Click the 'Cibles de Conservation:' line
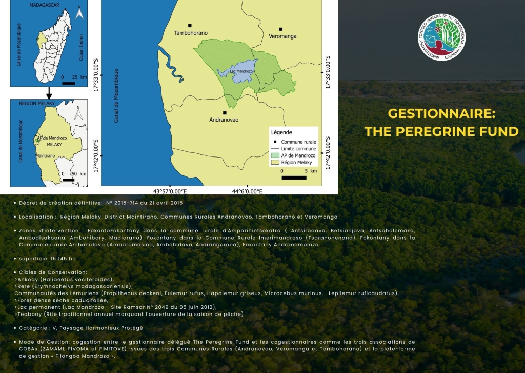525x373 pixels. point(53,272)
